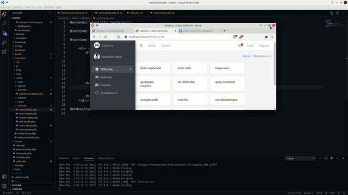
Task: Expand the storage folder in the Explorer
Action: point(19,165)
